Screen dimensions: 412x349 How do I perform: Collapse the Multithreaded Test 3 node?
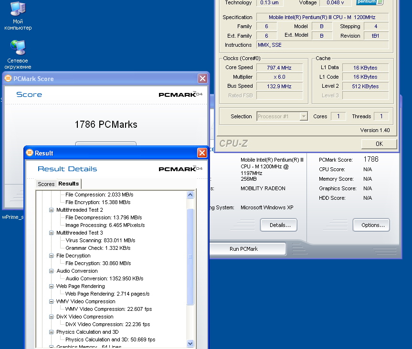coord(52,233)
